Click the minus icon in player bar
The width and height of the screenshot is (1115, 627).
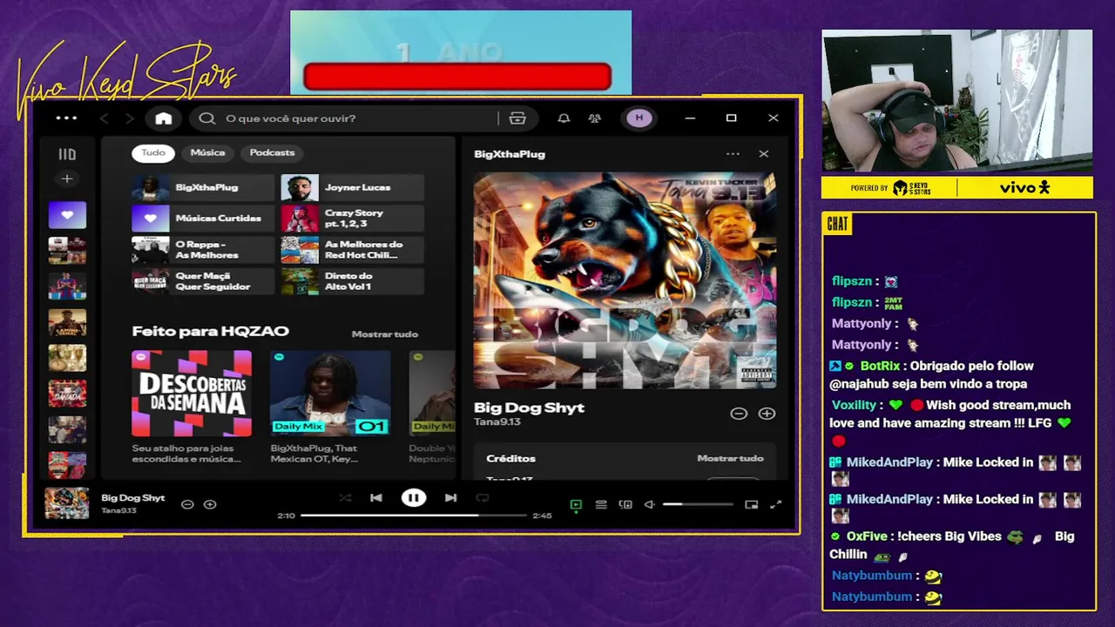coord(187,504)
